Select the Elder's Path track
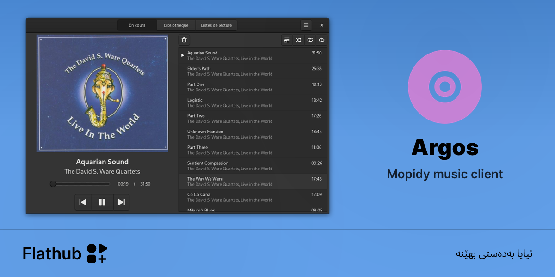 [253, 71]
